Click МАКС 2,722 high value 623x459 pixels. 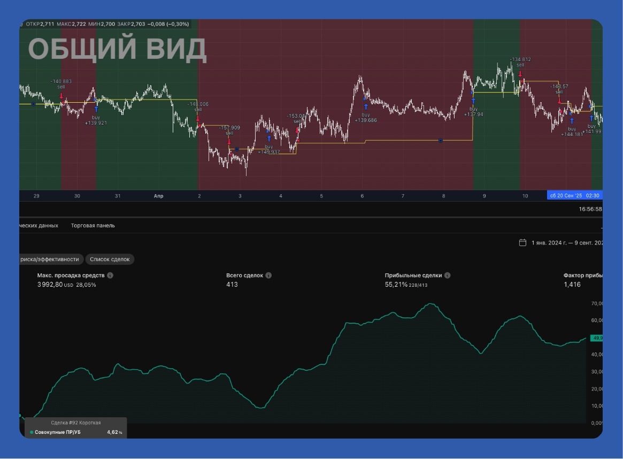click(71, 24)
